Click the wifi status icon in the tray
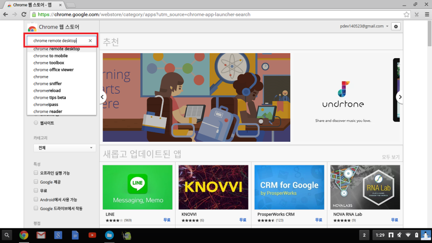Viewport: 432px width, 243px height. [408, 235]
